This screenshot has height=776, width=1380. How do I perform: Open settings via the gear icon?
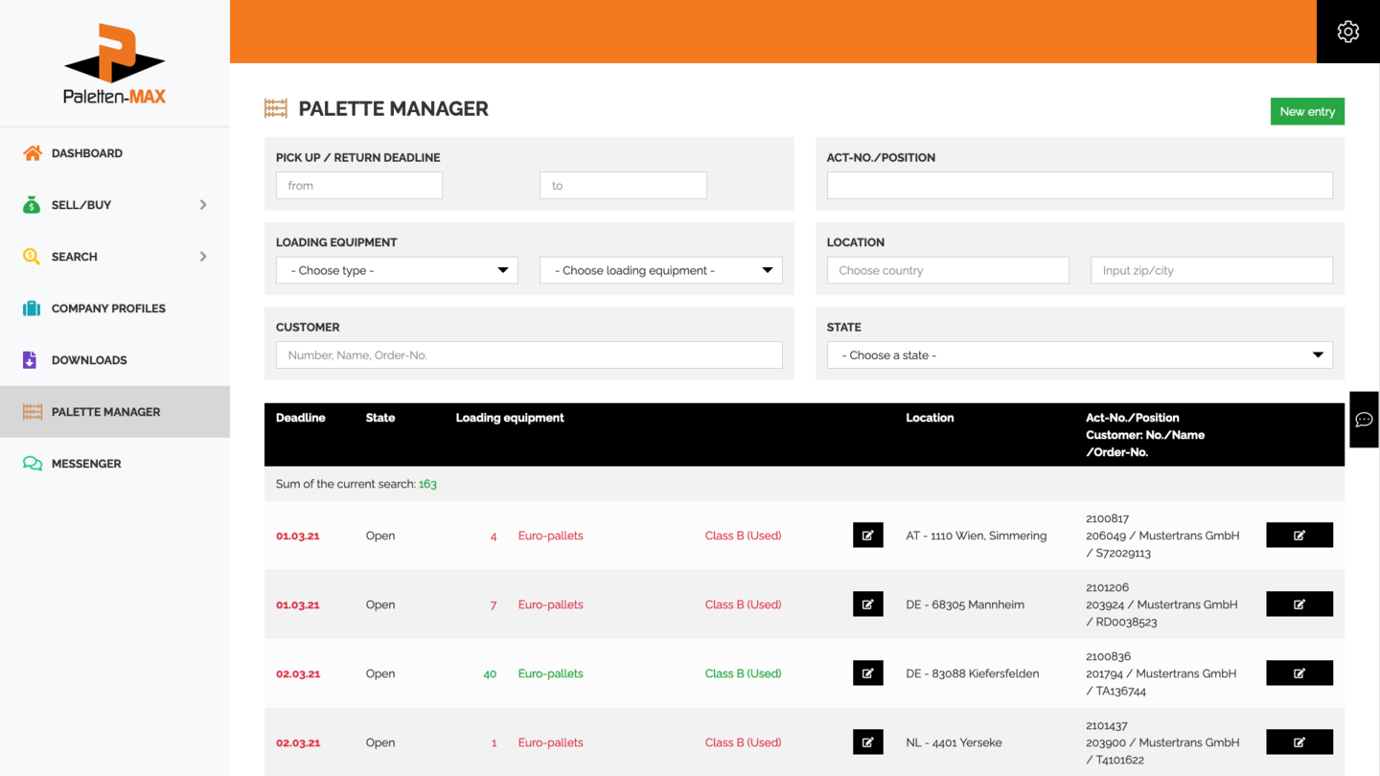(x=1347, y=32)
